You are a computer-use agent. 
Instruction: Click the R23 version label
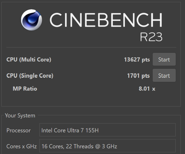[151, 37]
